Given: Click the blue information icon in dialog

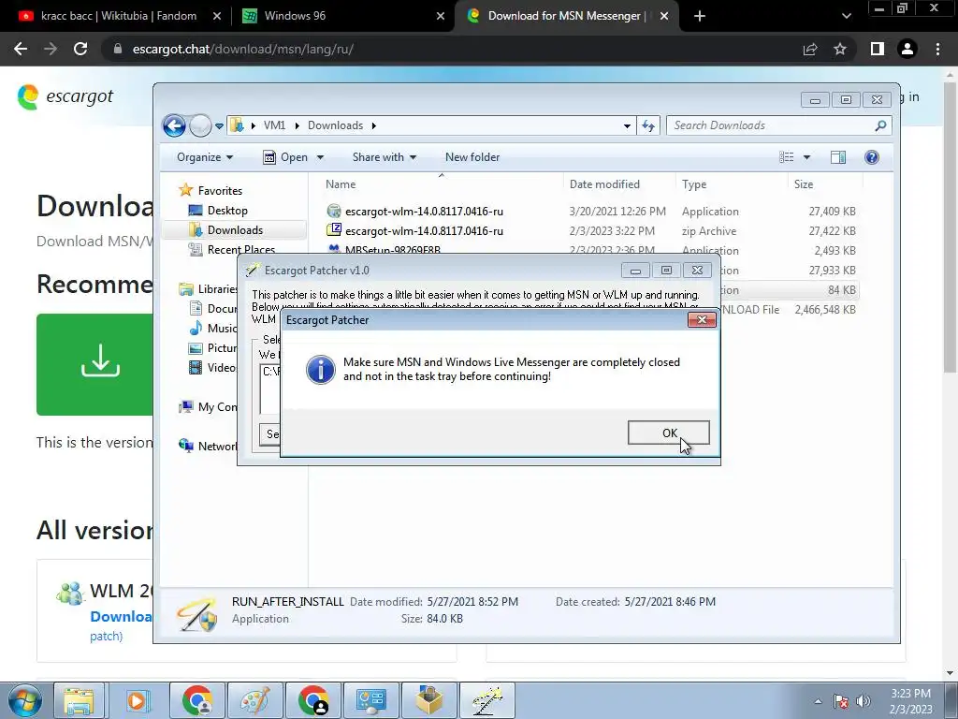Looking at the screenshot, I should (321, 369).
